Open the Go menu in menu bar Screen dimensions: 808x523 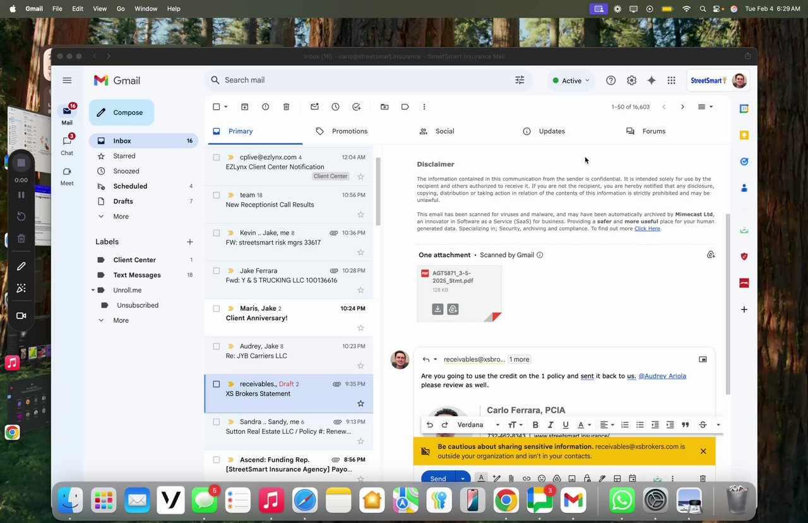(x=121, y=9)
